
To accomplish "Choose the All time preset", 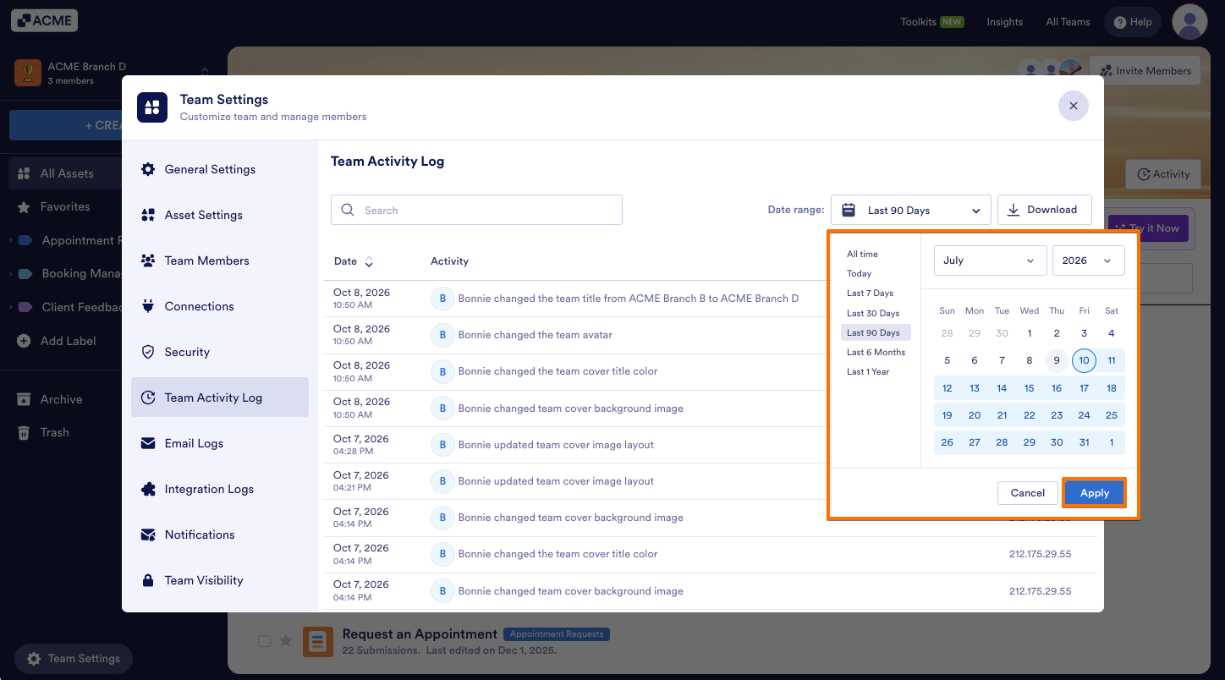I will (862, 254).
